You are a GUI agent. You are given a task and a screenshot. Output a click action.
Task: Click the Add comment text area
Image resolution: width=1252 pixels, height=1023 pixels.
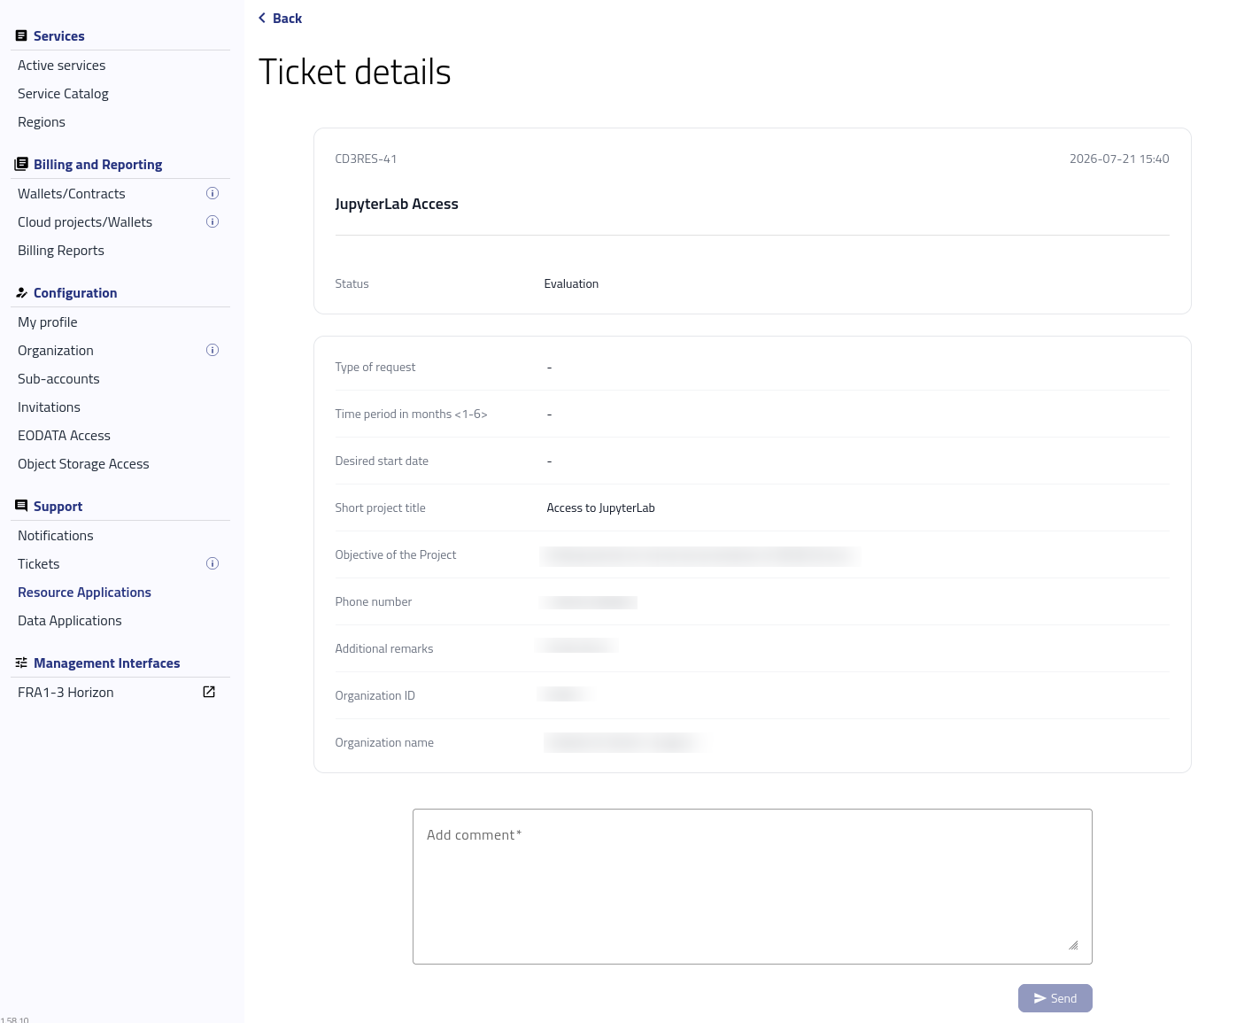point(753,887)
